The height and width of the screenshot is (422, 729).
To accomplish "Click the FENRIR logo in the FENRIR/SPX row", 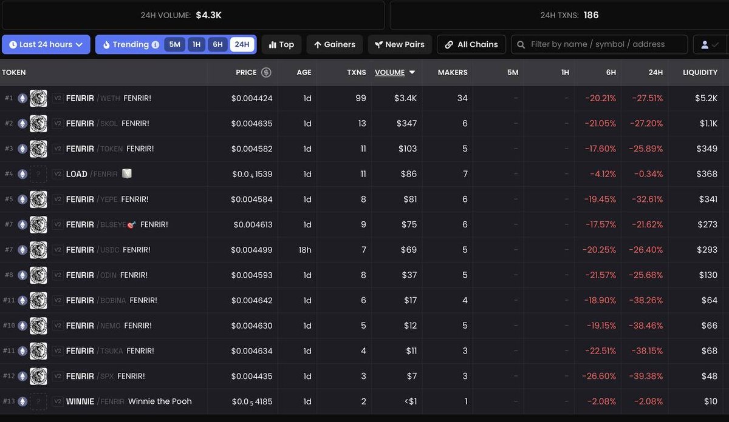I will [38, 376].
